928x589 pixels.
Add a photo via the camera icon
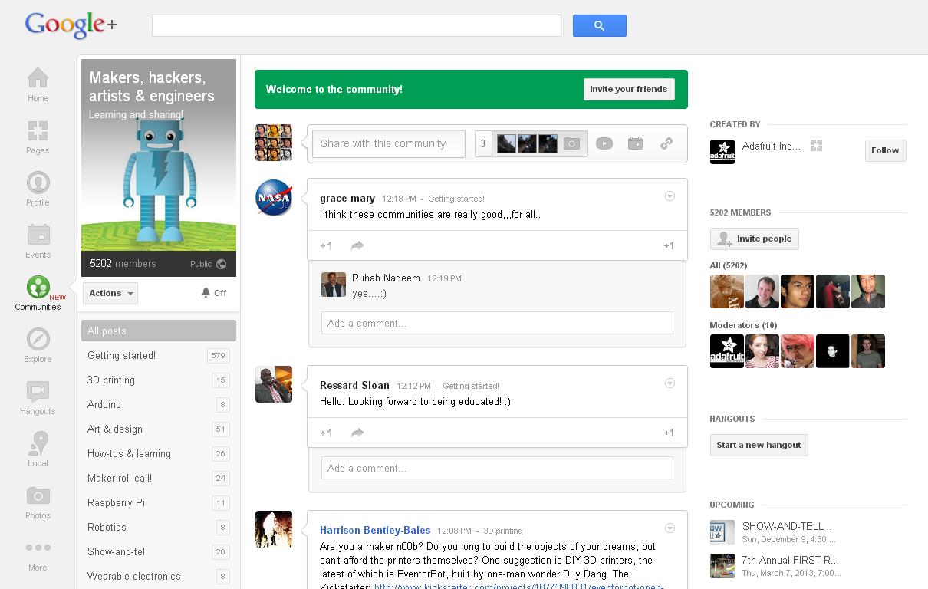(571, 143)
